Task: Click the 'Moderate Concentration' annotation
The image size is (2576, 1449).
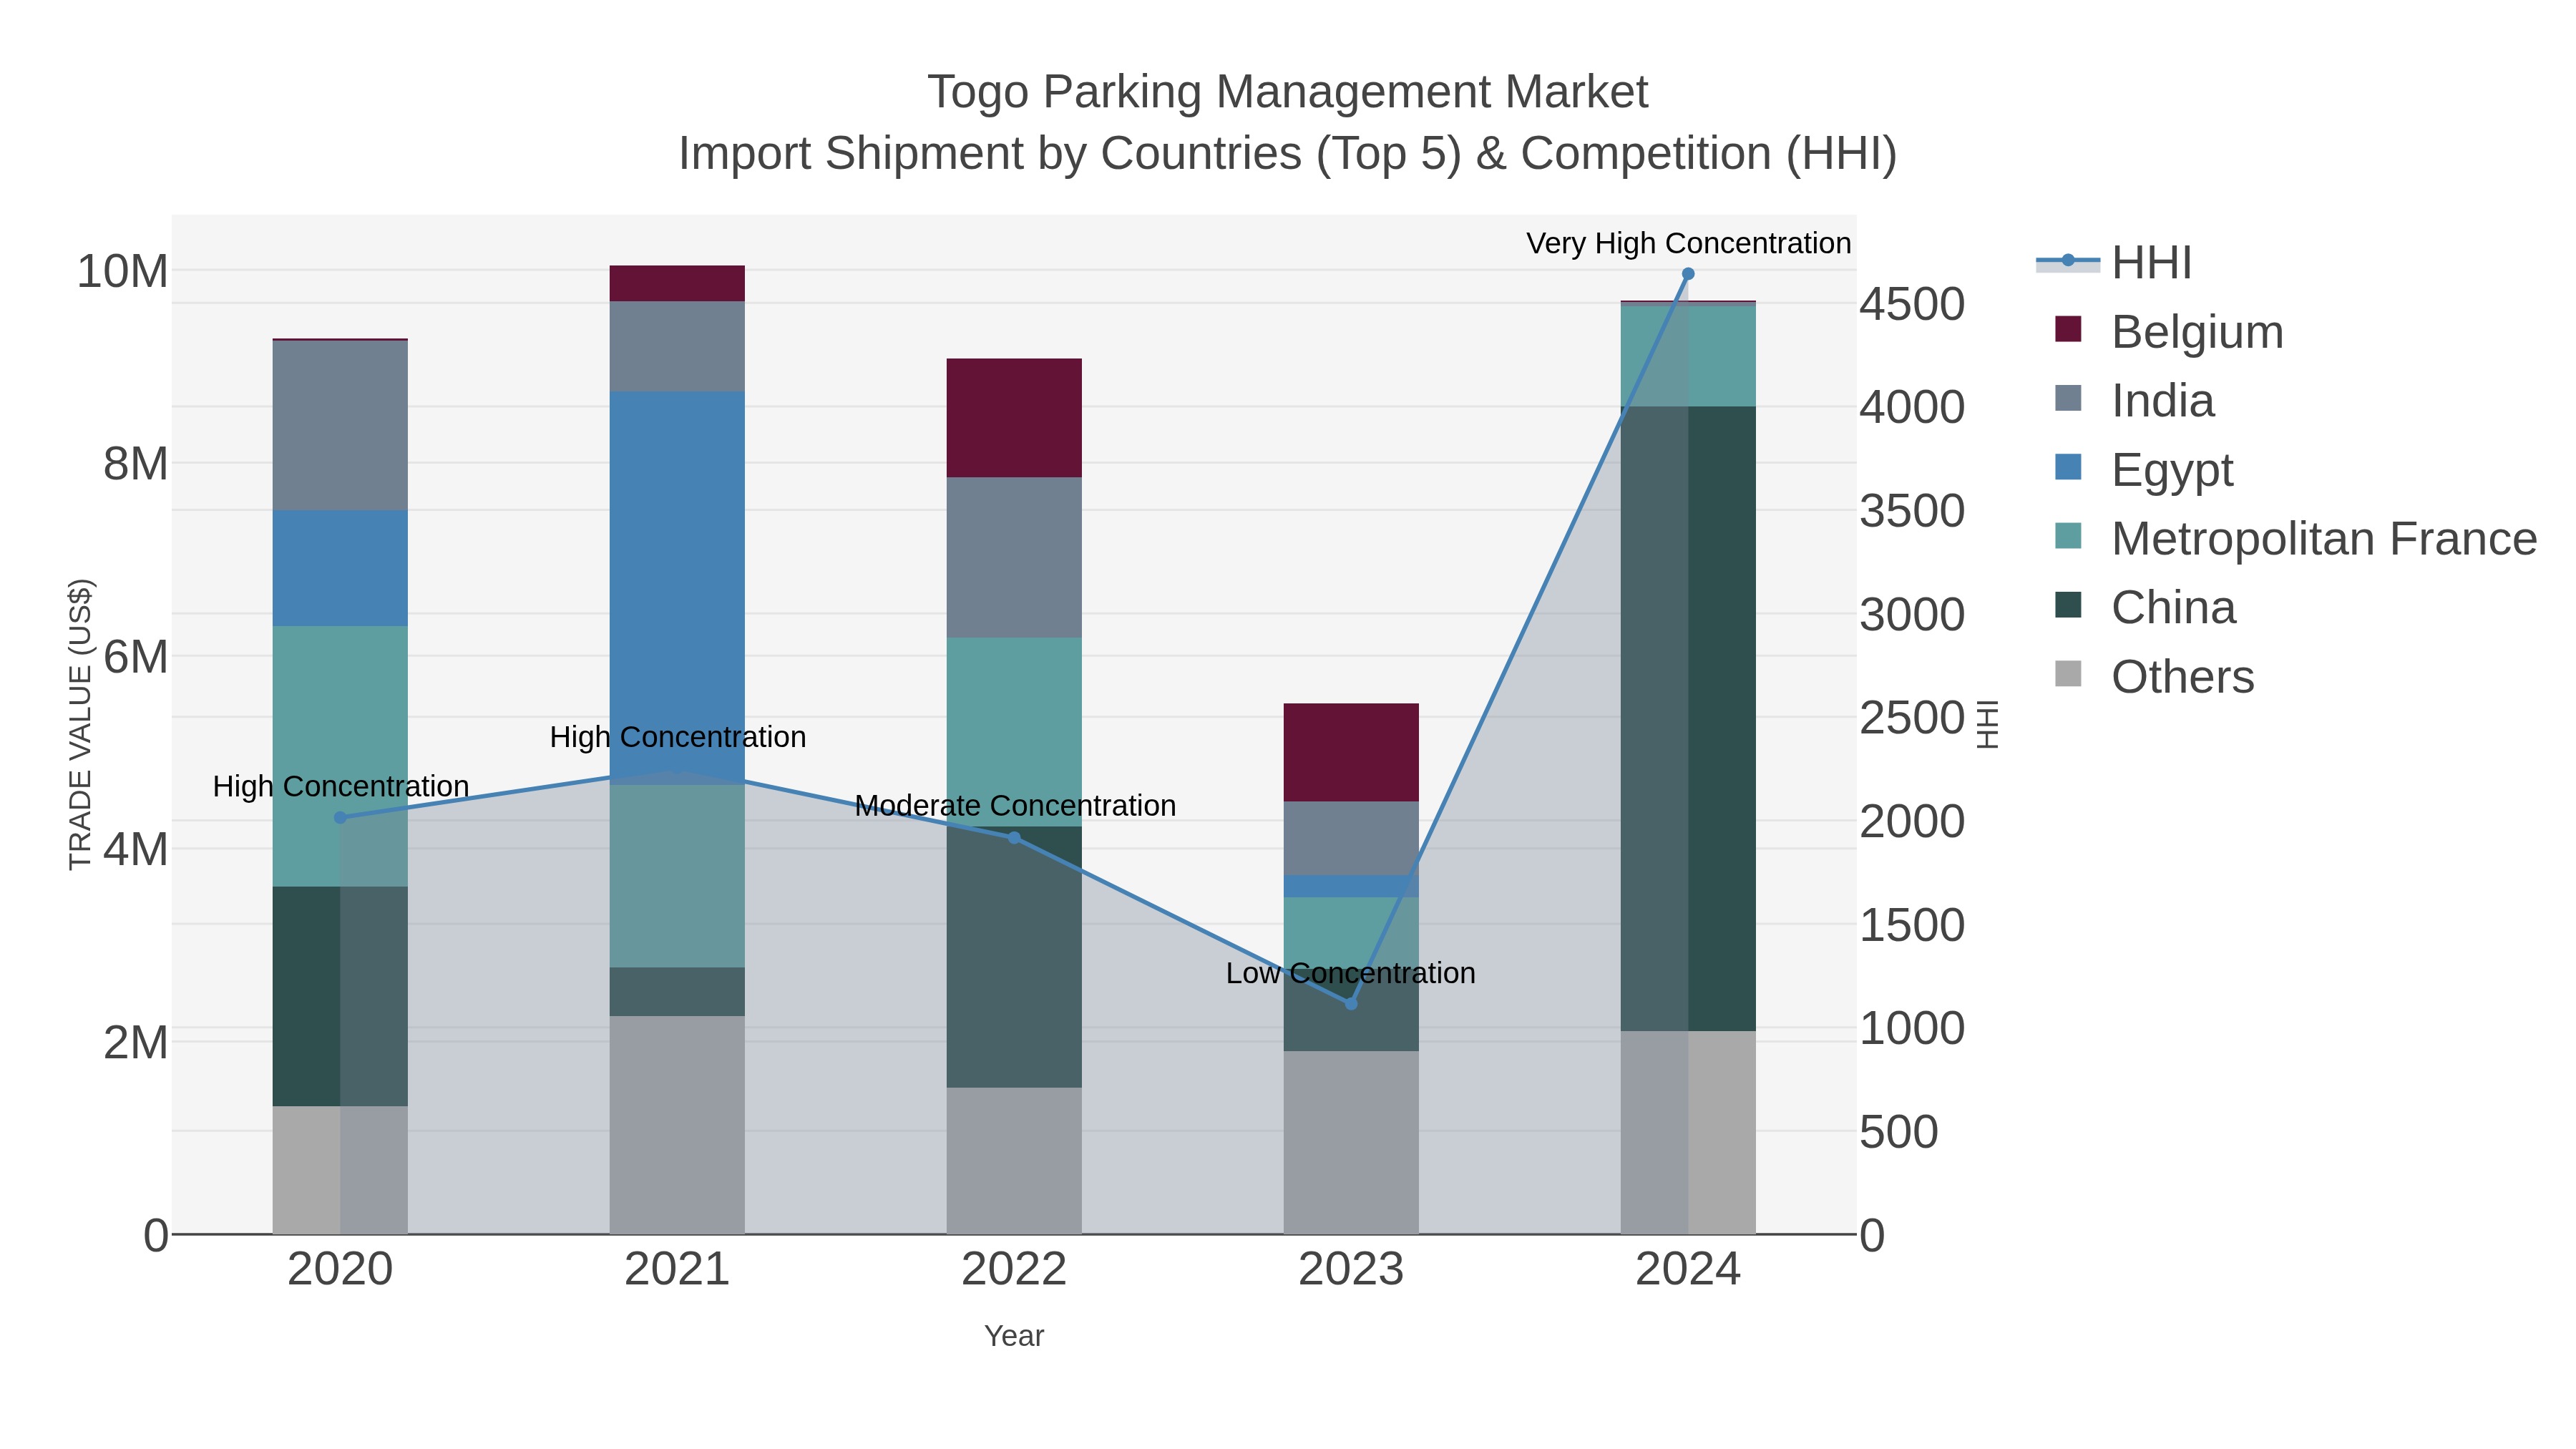Action: click(x=1015, y=805)
